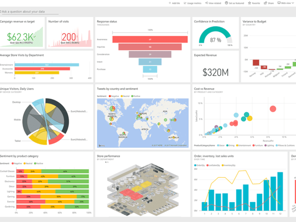This screenshot has height=222, width=296.
Task: Click the Ask a question input field
Action: click(x=30, y=12)
